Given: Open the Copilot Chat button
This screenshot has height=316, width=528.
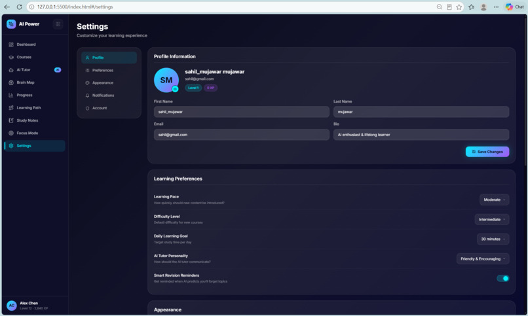Looking at the screenshot, I should [x=514, y=7].
